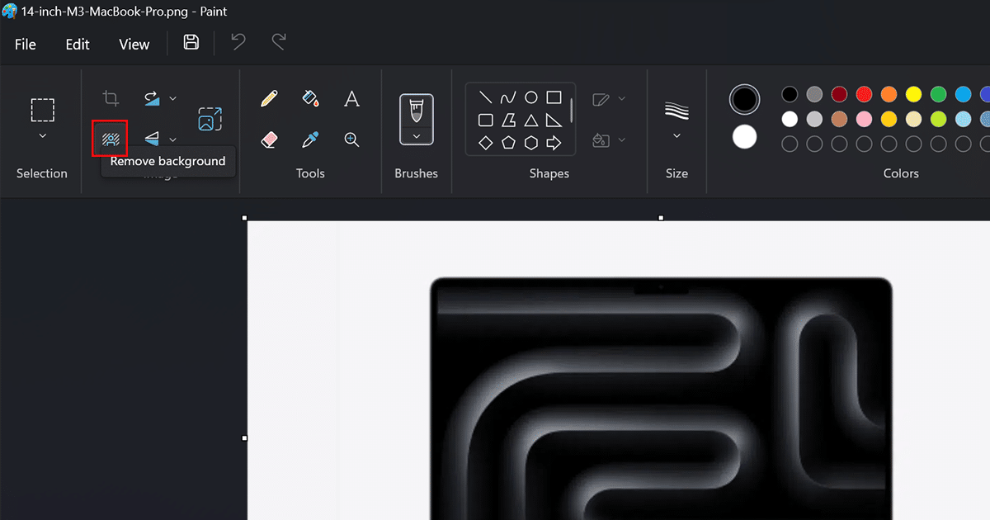Select the red color swatch
This screenshot has height=520, width=990.
(864, 94)
